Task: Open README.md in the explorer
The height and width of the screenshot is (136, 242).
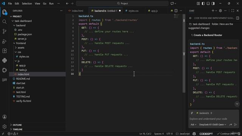Action: pyautogui.click(x=23, y=79)
